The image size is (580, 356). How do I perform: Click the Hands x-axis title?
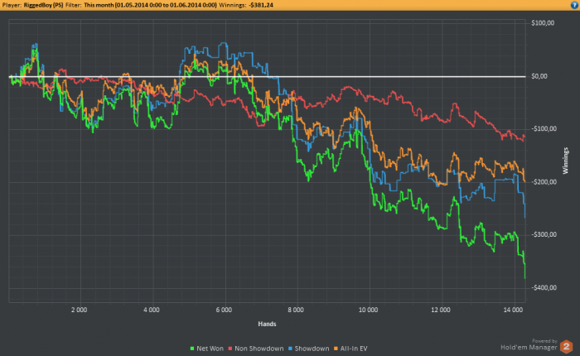(267, 324)
